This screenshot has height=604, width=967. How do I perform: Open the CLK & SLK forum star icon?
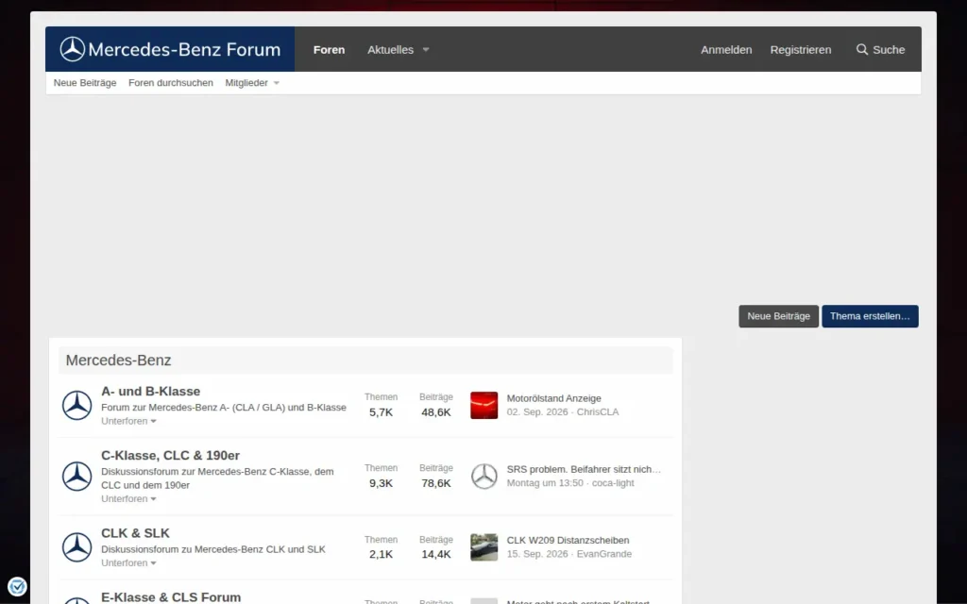77,547
